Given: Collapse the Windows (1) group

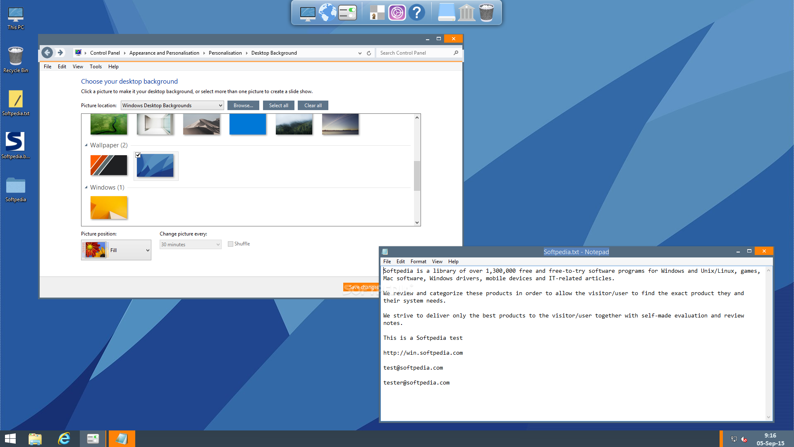Looking at the screenshot, I should [x=86, y=187].
